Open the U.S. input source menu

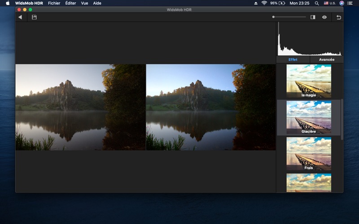pyautogui.click(x=330, y=3)
